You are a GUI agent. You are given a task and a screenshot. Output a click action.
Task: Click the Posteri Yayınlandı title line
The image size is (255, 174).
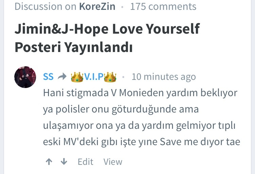point(74,47)
